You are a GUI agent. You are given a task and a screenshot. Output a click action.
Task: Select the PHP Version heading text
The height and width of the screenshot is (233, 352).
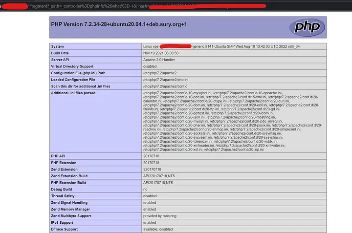tap(119, 24)
